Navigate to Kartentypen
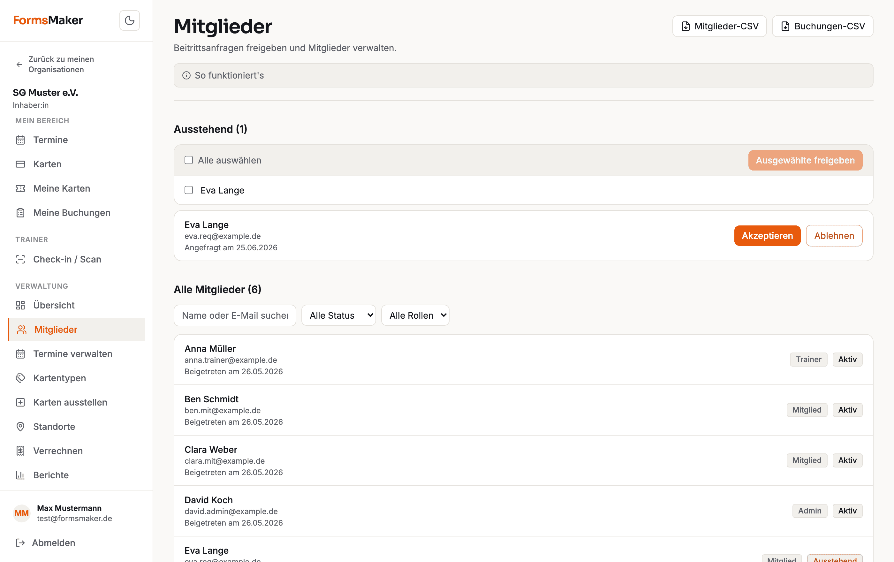Image resolution: width=894 pixels, height=562 pixels. 77,378
